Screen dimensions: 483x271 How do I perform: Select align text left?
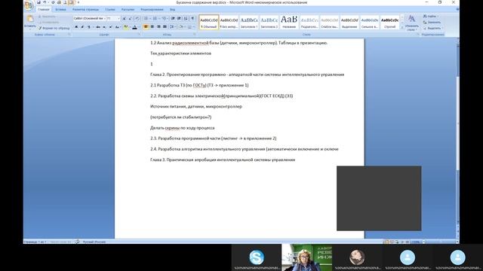pyautogui.click(x=146, y=27)
